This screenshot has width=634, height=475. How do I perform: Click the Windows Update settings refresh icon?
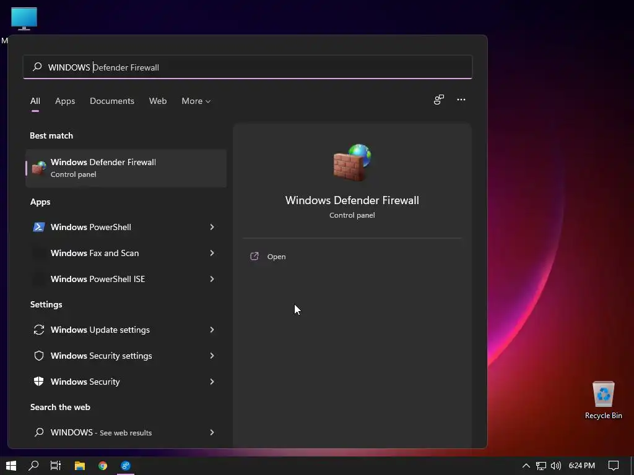pyautogui.click(x=39, y=330)
